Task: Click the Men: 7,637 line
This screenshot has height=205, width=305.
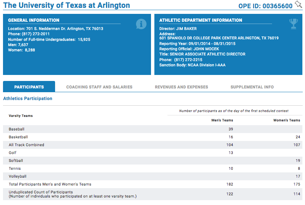Action: [18, 45]
